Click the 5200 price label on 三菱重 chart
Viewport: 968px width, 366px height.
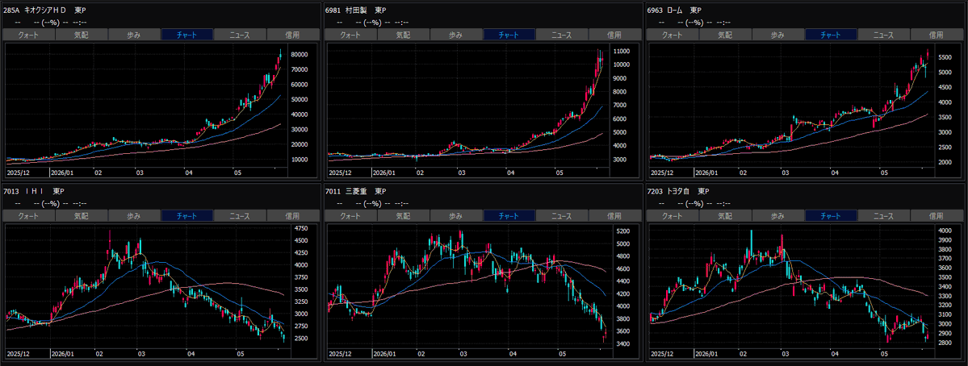click(x=625, y=231)
